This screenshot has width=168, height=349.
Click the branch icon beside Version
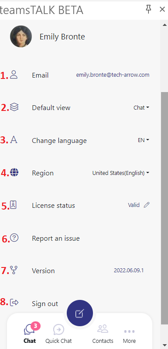point(14,270)
